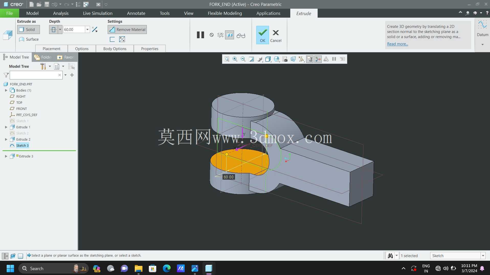Open the Options panel tab
Viewport: 490px width, 275px height.
click(82, 49)
